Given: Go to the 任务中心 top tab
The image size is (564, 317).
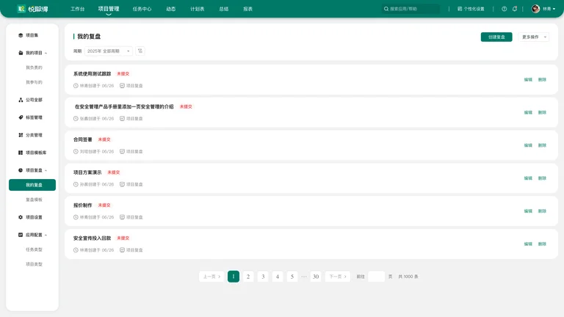Looking at the screenshot, I should tap(142, 9).
